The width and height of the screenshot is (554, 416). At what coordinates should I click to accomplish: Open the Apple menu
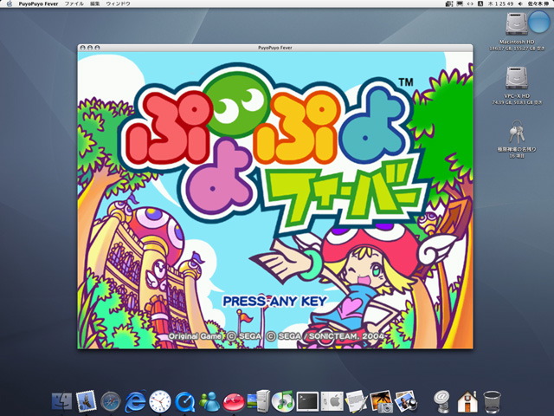tap(10, 3)
